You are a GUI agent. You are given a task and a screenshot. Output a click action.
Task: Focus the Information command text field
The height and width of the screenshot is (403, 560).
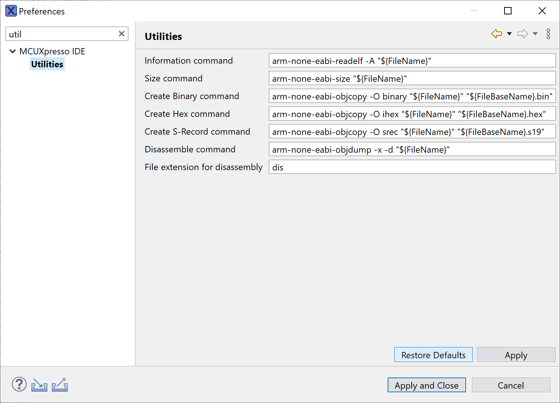point(412,61)
